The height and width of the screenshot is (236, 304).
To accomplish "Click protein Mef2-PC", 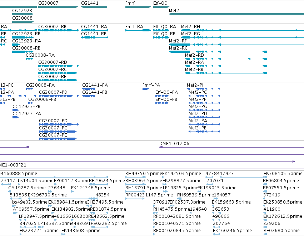I will 198,92.
